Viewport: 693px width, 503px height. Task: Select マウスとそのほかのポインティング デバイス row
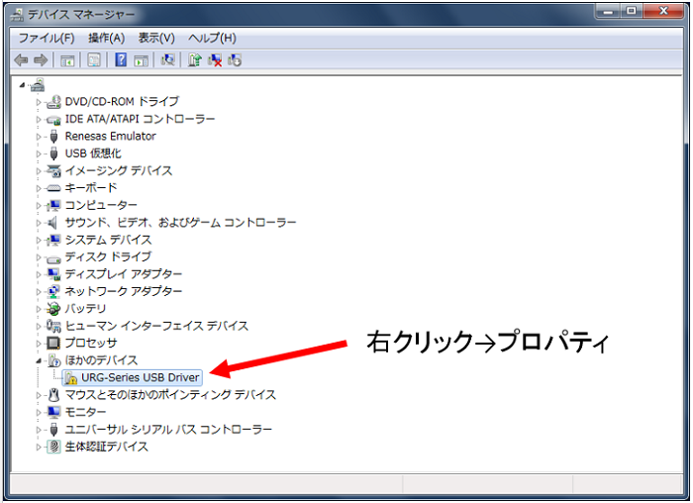click(170, 395)
